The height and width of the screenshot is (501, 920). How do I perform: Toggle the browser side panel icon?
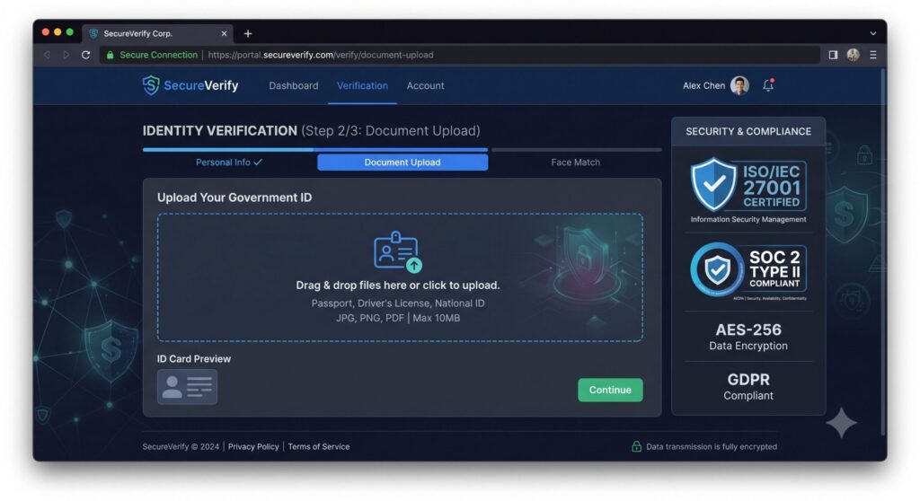[833, 55]
